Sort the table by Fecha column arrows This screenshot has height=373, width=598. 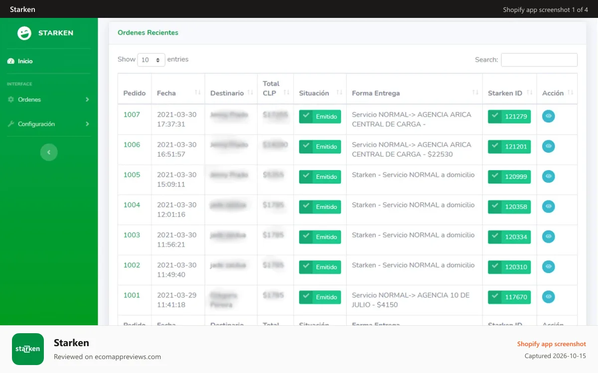pos(197,93)
